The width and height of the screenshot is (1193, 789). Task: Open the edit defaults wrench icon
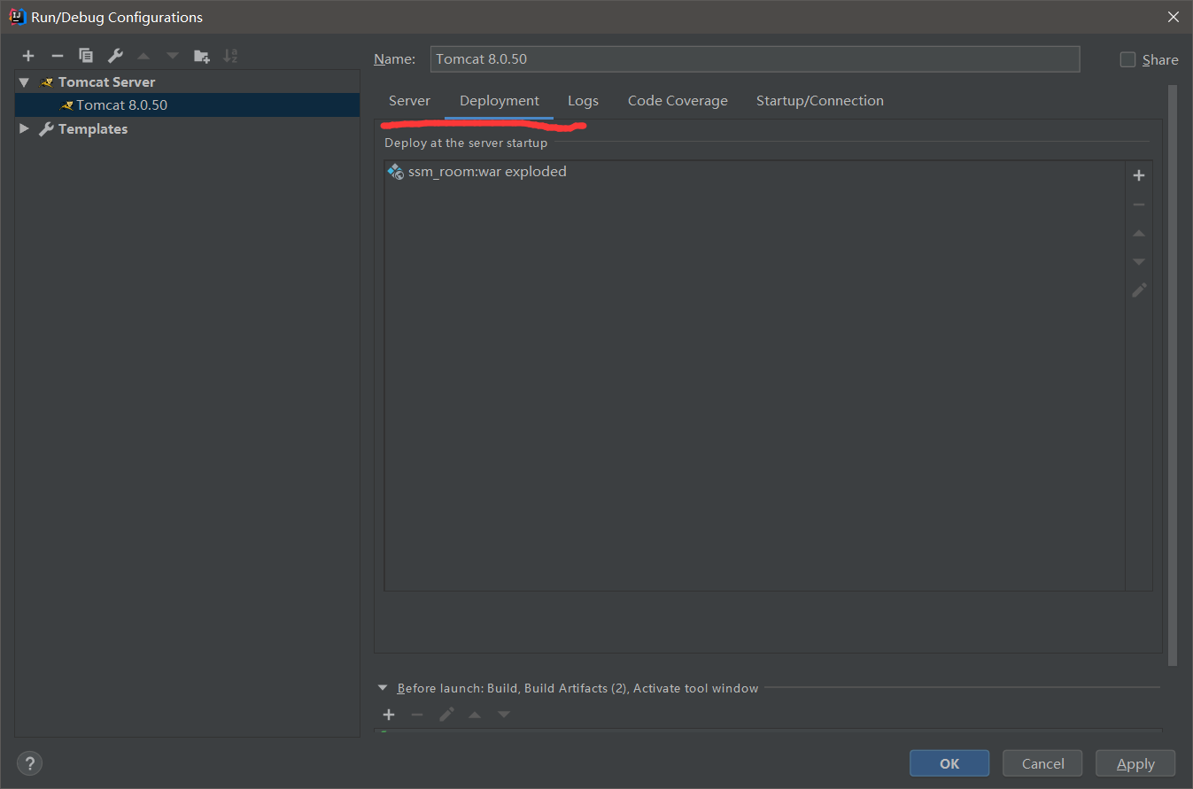point(115,56)
